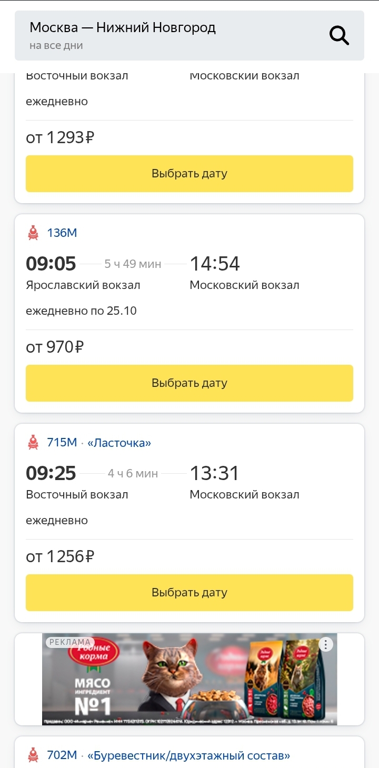Screen dimensions: 379x768
Task: Open the ad options three-dot menu
Action: (326, 644)
